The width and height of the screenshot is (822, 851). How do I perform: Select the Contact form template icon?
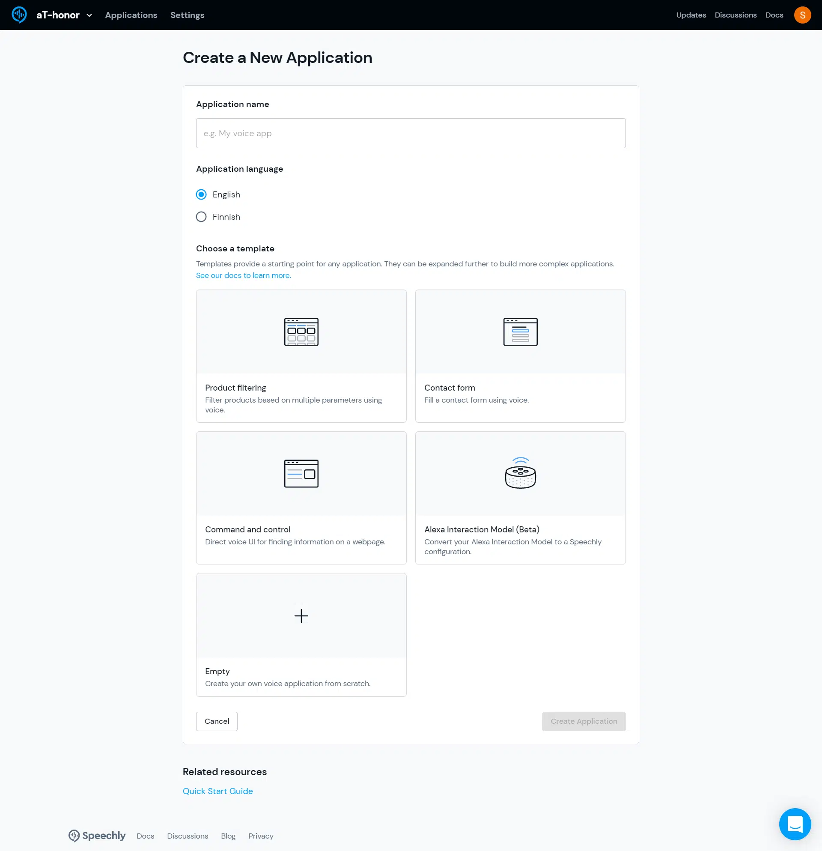520,332
